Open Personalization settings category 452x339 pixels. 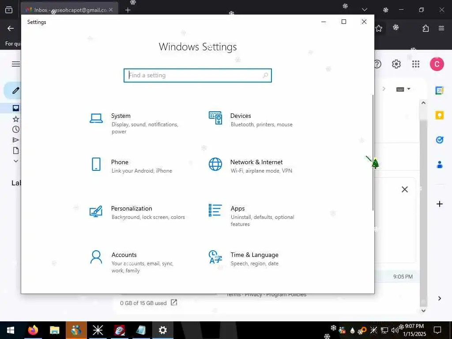click(x=137, y=212)
